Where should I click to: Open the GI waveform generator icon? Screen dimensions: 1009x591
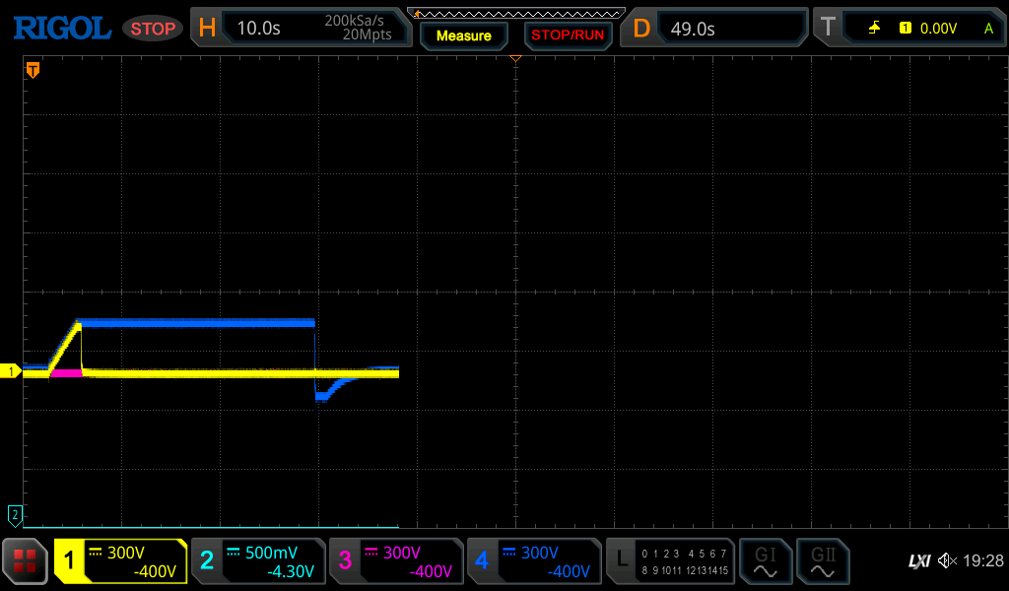point(766,561)
